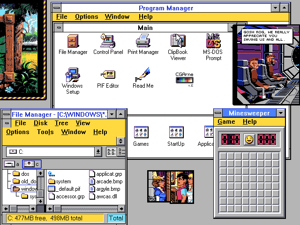Select the applicat.grp file

(x=105, y=174)
